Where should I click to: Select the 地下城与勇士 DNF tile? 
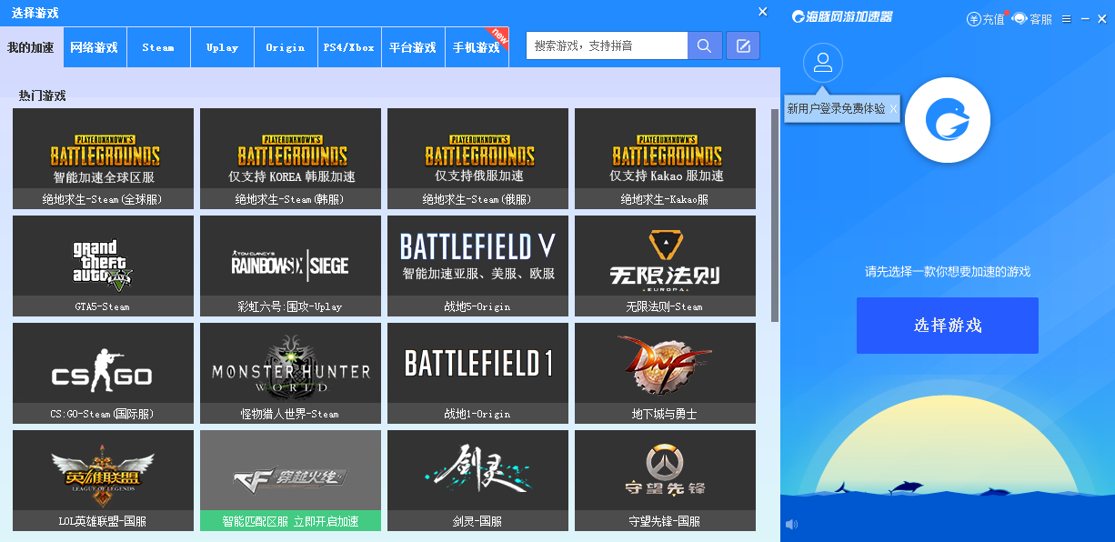click(x=665, y=373)
